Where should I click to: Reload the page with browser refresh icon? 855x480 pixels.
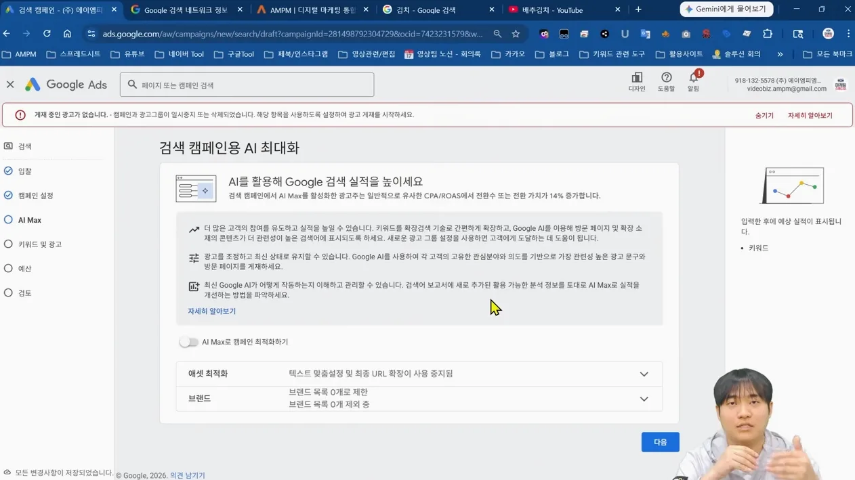pyautogui.click(x=47, y=34)
